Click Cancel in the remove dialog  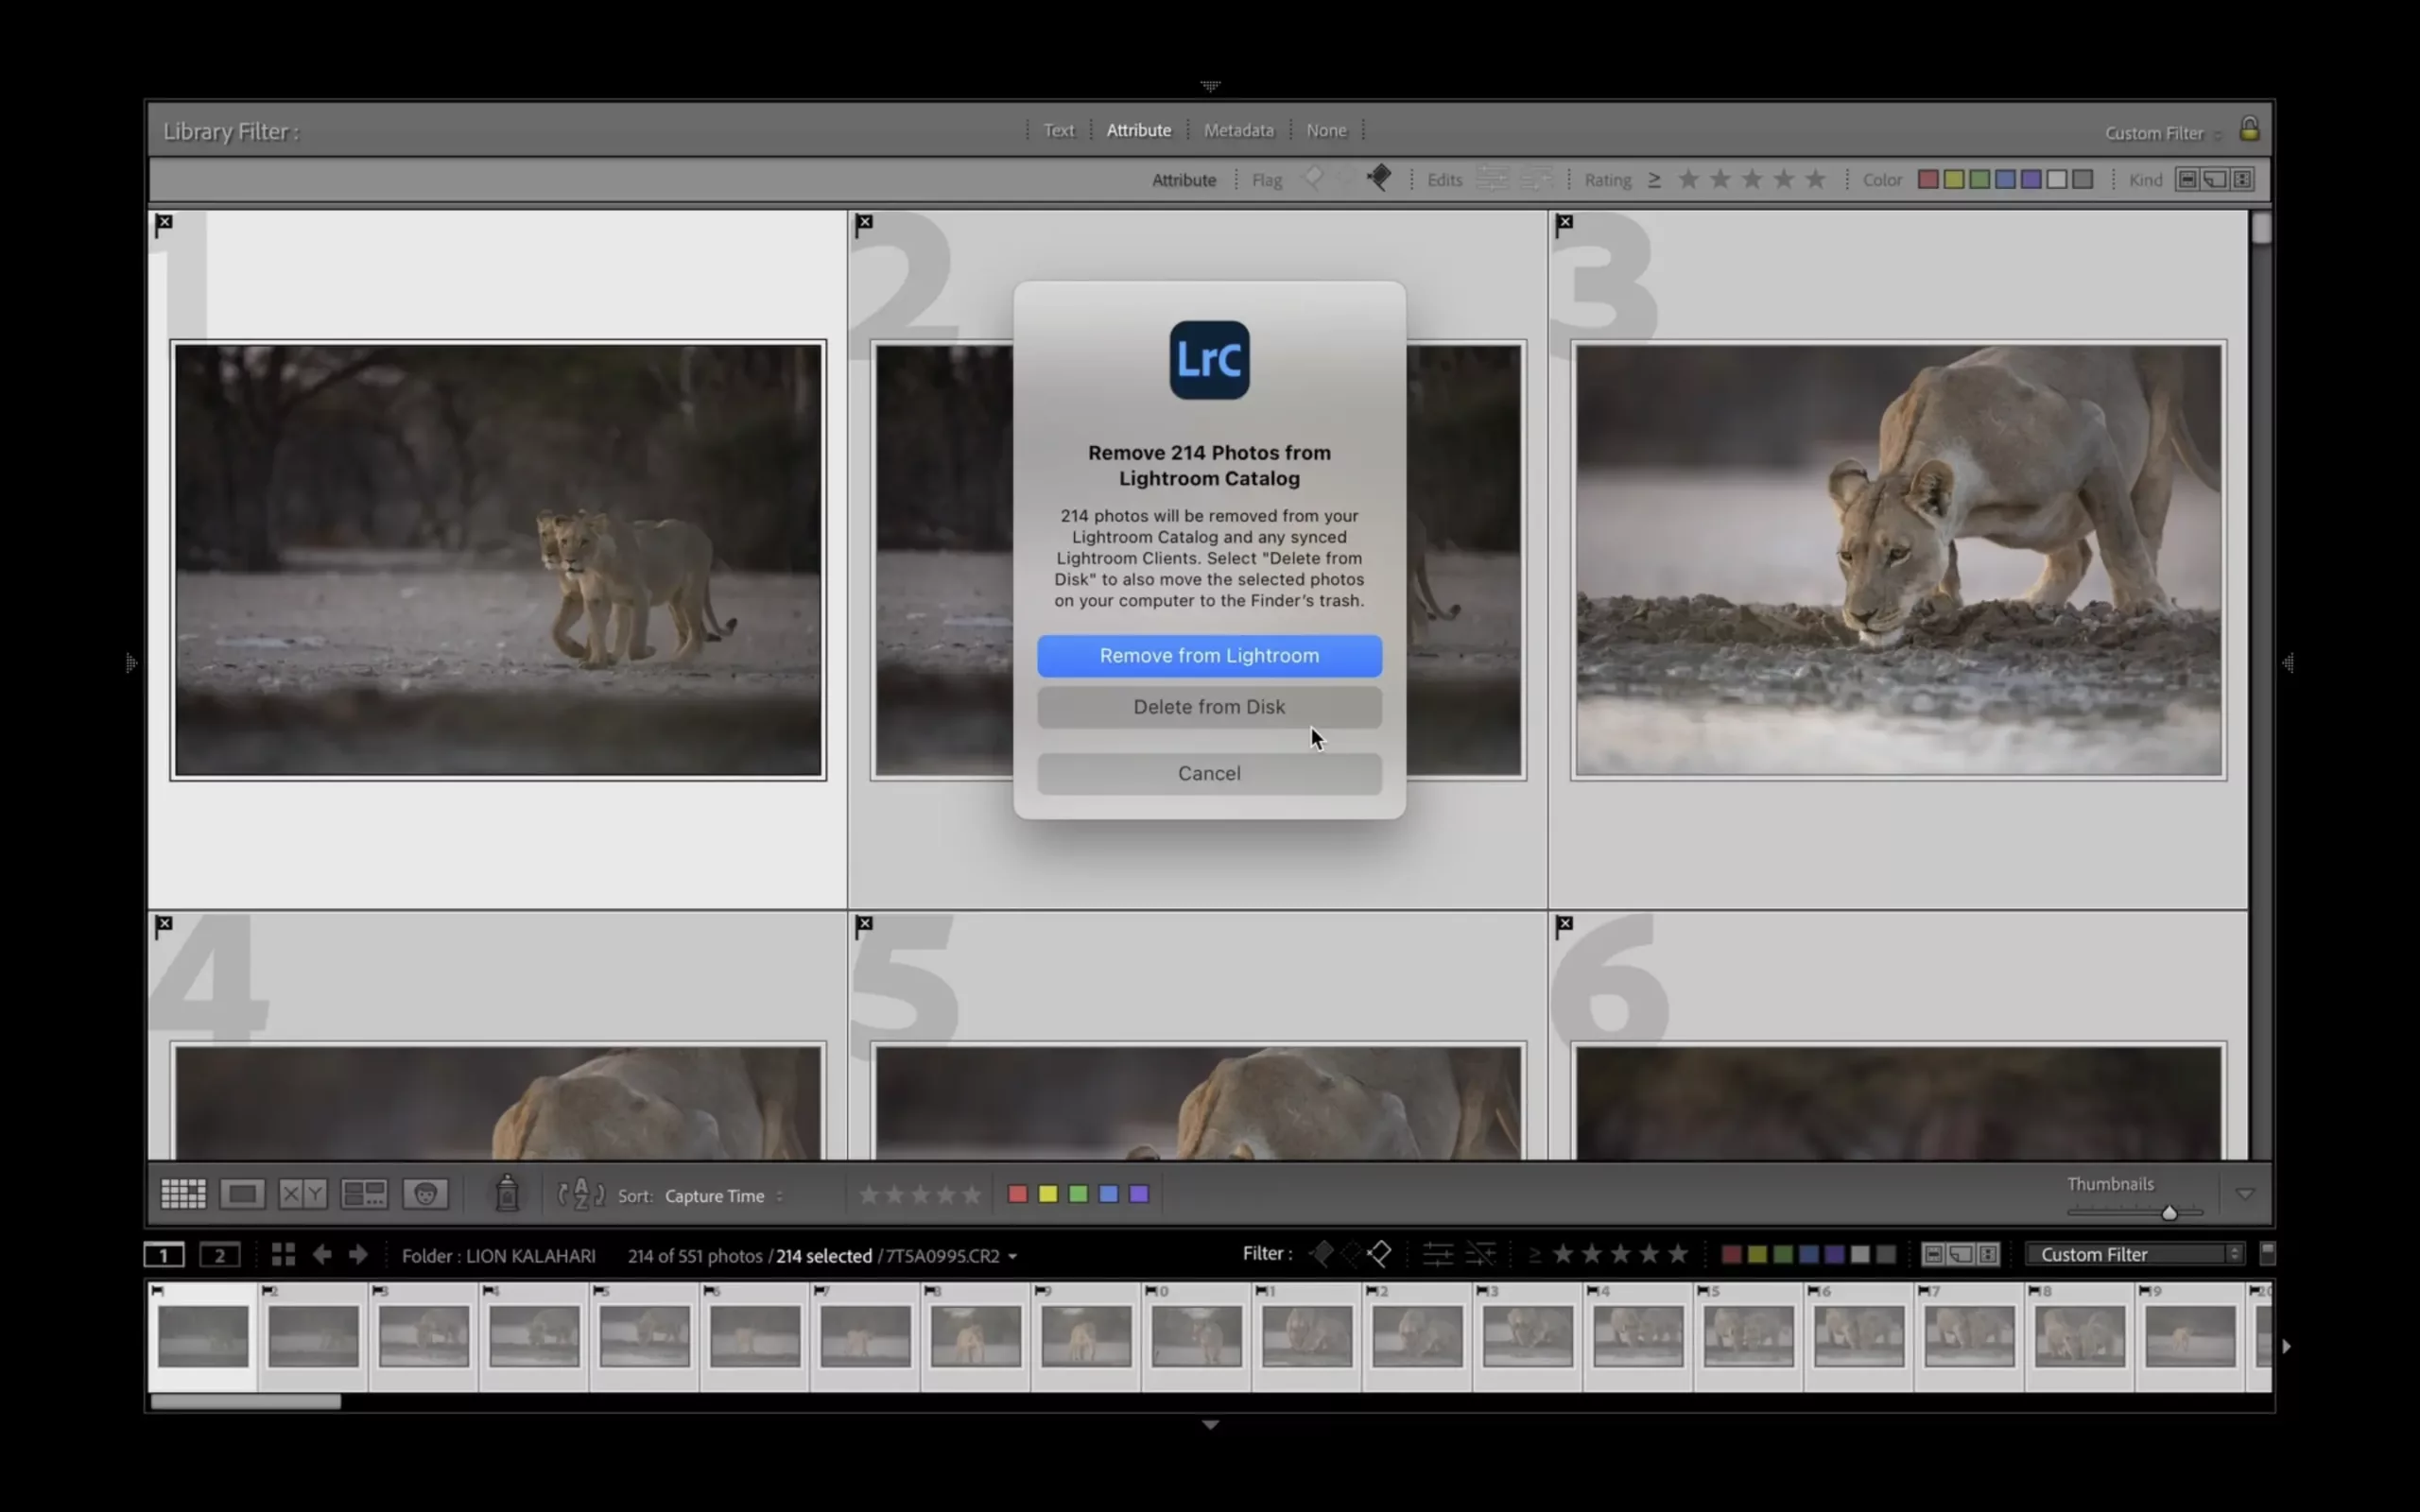(x=1209, y=774)
